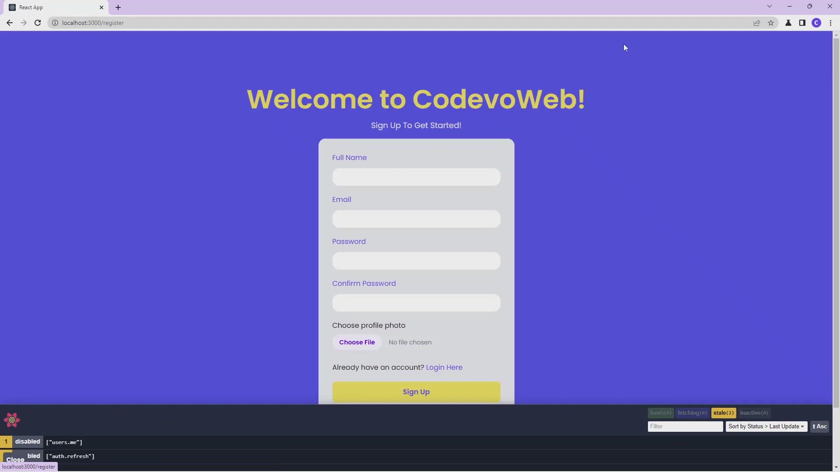Screen dimensions: 840x472
Task: Toggle the browser side panel icon
Action: coord(802,23)
